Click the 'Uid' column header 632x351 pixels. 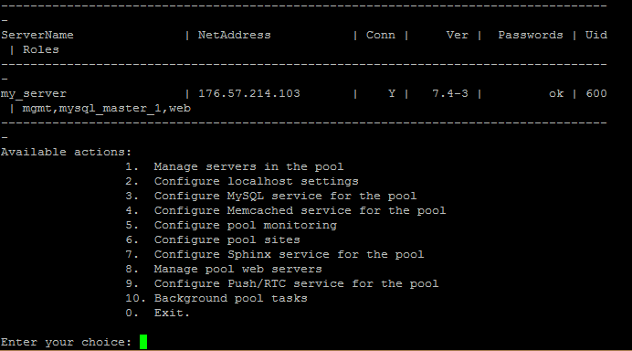point(596,35)
